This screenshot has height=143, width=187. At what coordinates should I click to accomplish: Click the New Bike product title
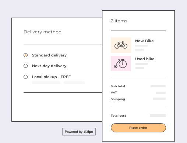point(144,41)
